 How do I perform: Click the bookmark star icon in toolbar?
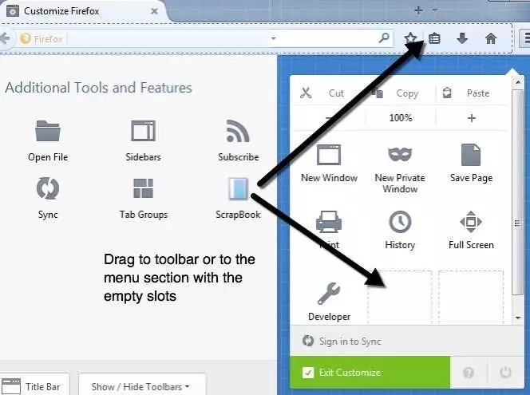coord(410,38)
